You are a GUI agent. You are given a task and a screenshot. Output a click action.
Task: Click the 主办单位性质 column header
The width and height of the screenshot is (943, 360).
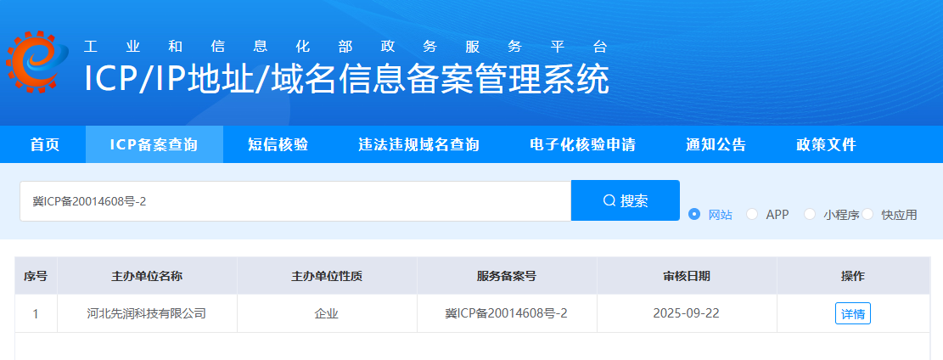[327, 276]
